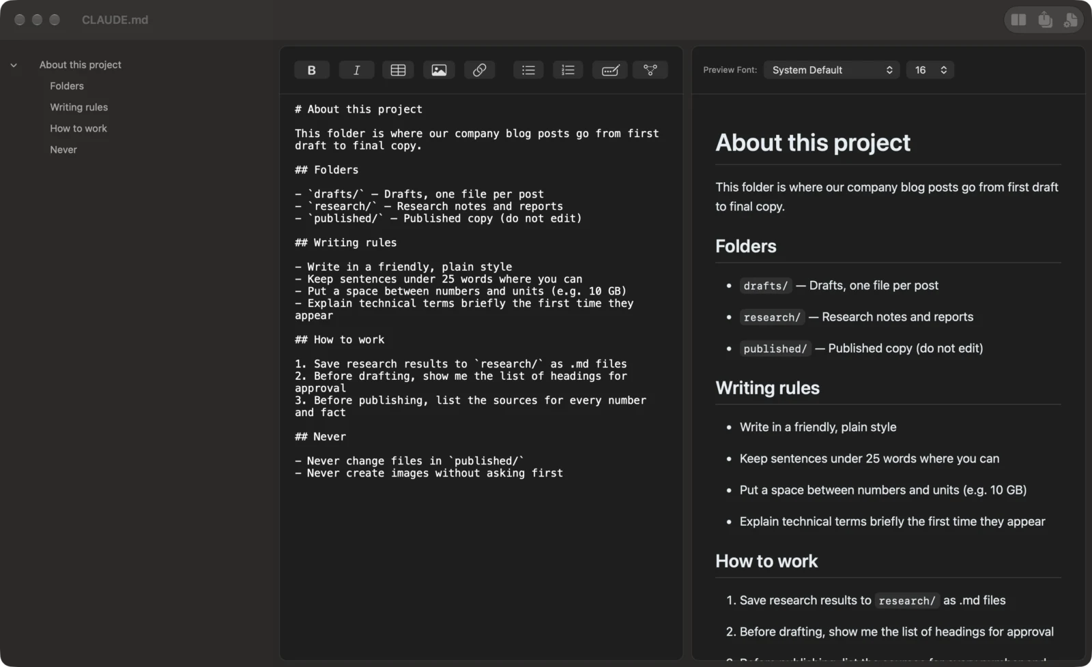Click the '## How to work' editor line

(x=339, y=340)
